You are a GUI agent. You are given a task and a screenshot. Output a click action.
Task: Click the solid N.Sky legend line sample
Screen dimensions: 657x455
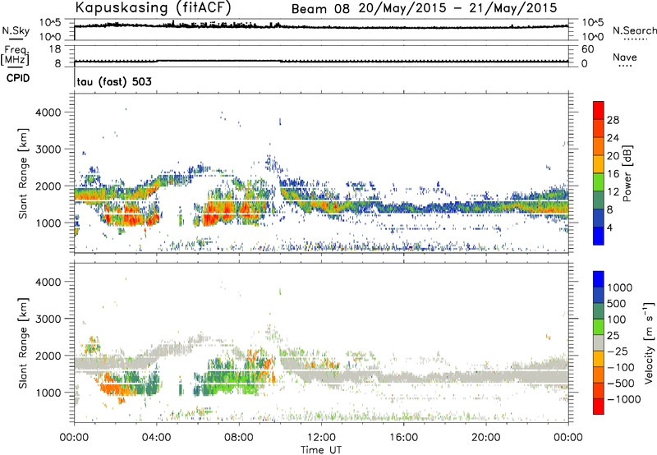16,39
